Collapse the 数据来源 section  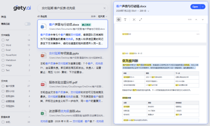[29, 117]
